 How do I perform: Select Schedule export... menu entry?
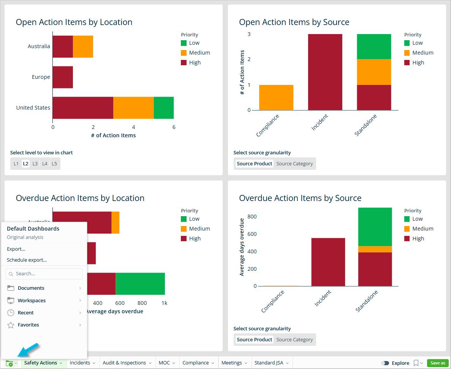(x=27, y=260)
